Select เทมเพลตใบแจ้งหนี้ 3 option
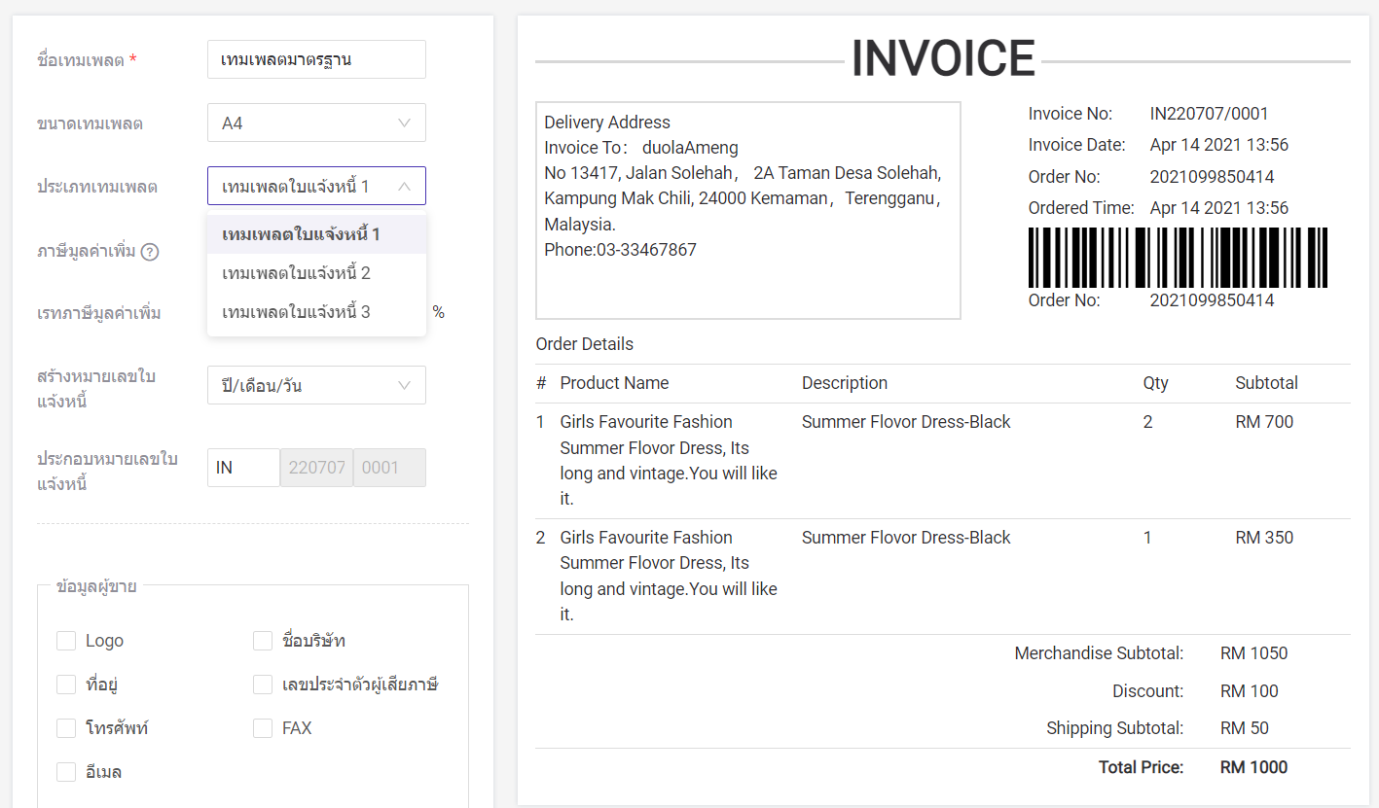The image size is (1379, 808). (296, 312)
